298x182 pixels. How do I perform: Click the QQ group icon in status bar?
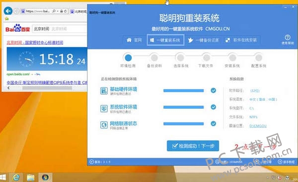coord(217,162)
